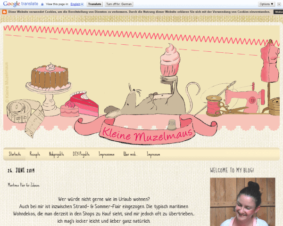Open the translate Options dropdown
This screenshot has height=226, width=283.
pyautogui.click(x=266, y=4)
